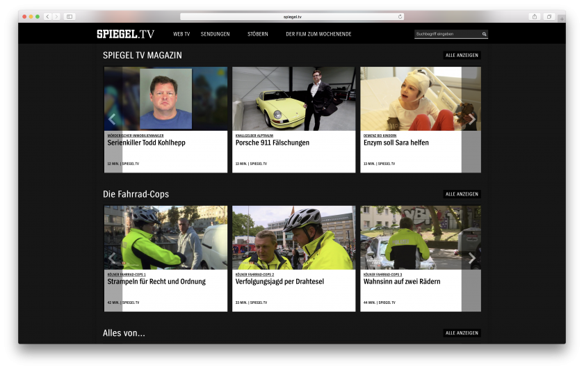Show previous SPIEGEL TV MAGAZIN videos with left arrow
Screen dimensions: 584x370
tap(112, 119)
